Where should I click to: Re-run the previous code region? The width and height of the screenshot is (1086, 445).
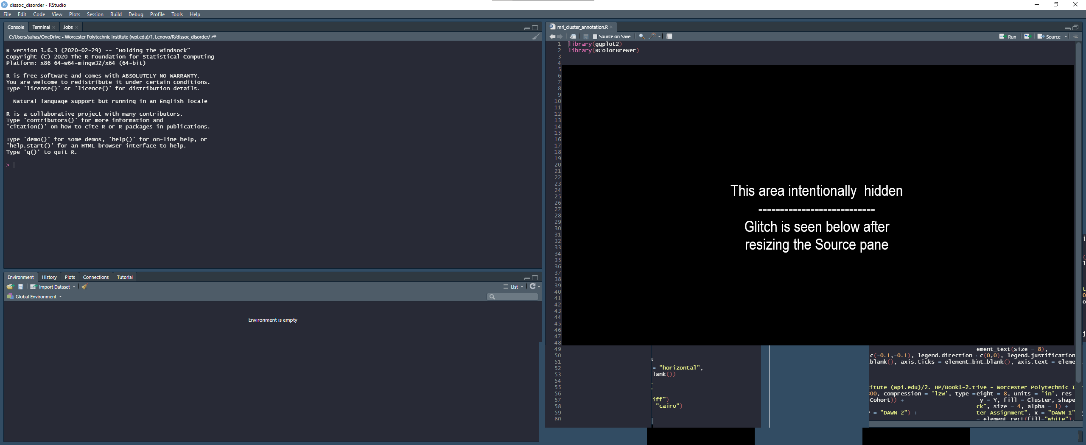[x=1027, y=36]
